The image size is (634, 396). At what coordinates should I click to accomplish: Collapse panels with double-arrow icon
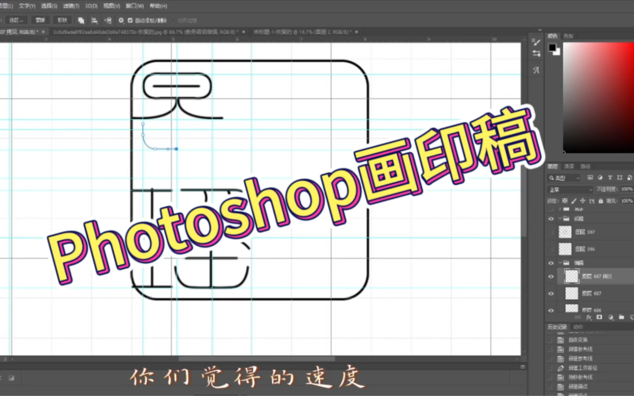(540, 30)
